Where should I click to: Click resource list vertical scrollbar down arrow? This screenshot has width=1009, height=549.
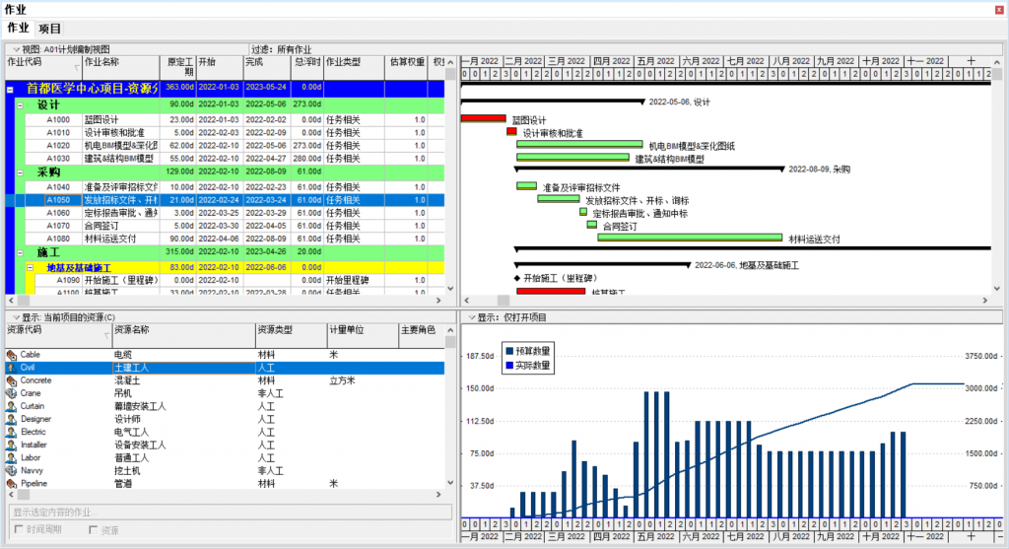(x=450, y=483)
